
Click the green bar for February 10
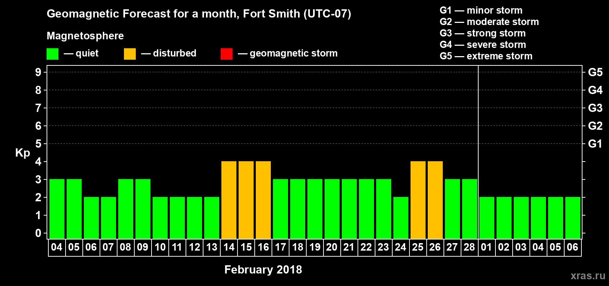160,218
